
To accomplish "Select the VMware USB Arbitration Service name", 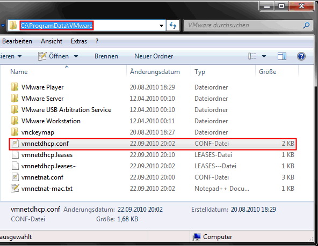I will [66, 110].
